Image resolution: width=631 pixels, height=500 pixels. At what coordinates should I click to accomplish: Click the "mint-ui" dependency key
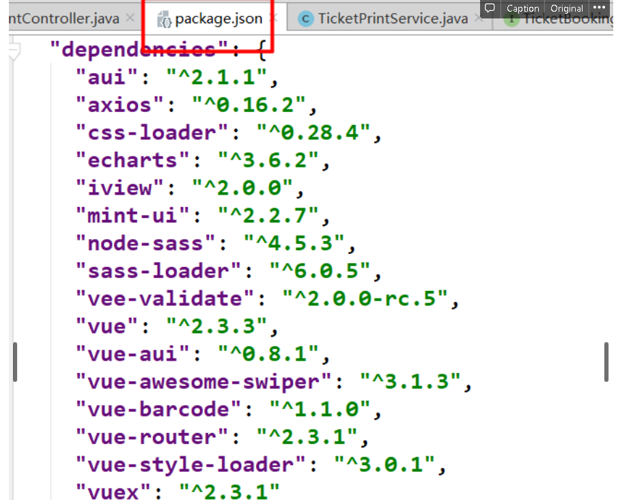point(132,215)
